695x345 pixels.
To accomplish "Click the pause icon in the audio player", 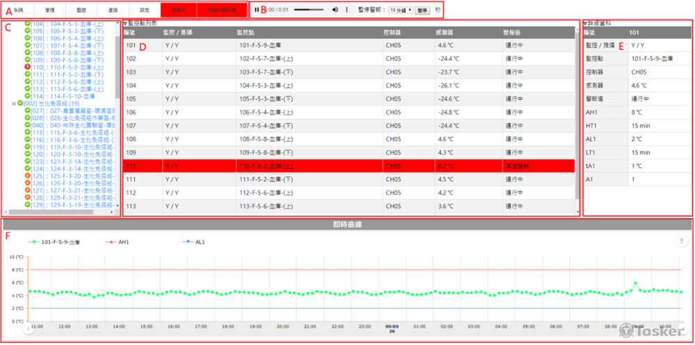I will pyautogui.click(x=256, y=10).
